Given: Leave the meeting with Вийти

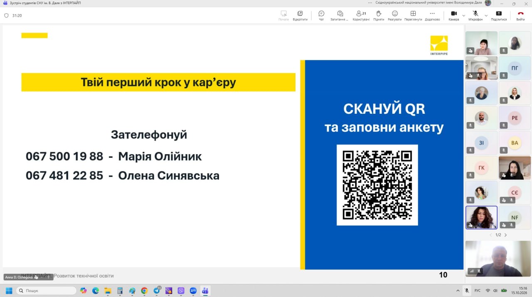Looking at the screenshot, I should [520, 16].
